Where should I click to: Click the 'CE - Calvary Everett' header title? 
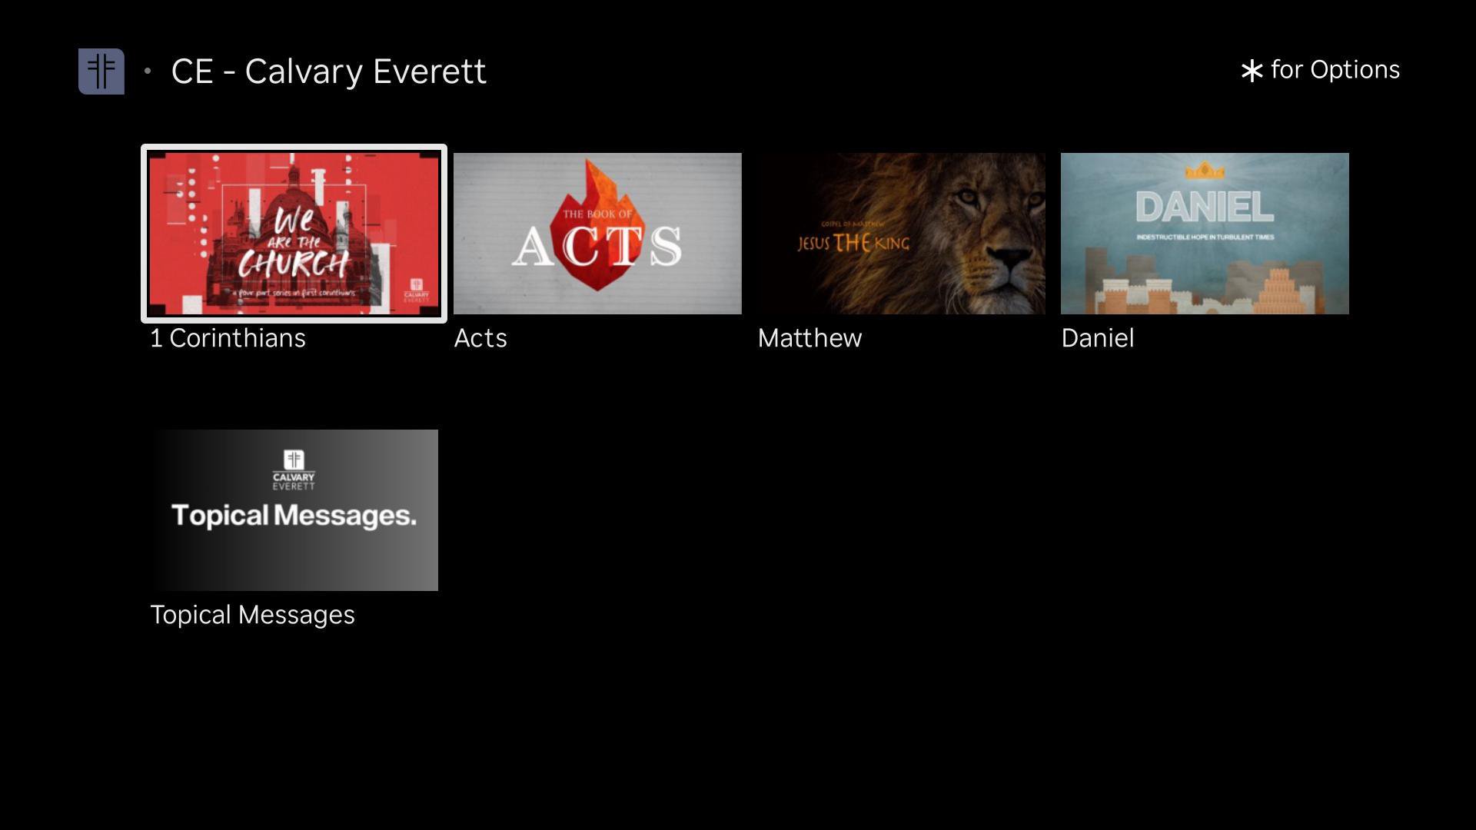[x=328, y=71]
